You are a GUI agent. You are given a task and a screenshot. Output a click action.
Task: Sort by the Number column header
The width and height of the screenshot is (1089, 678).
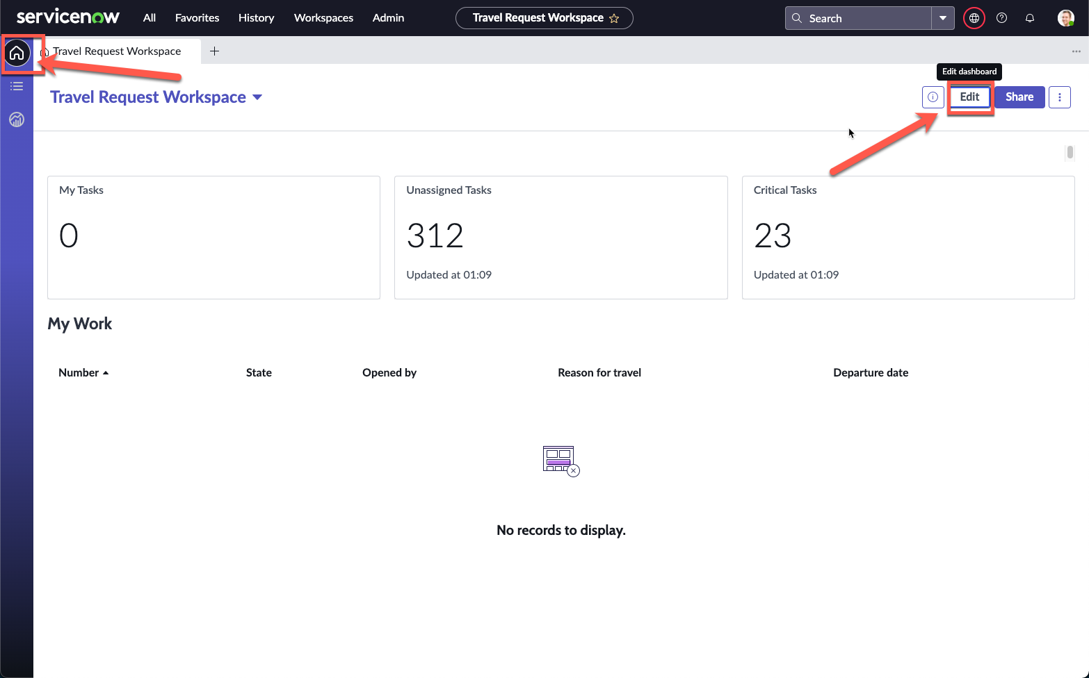[x=79, y=373]
